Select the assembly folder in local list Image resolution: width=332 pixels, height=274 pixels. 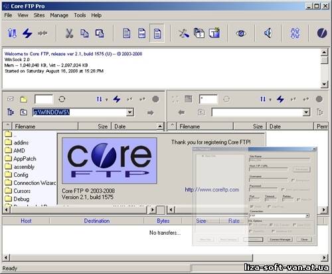coord(19,167)
